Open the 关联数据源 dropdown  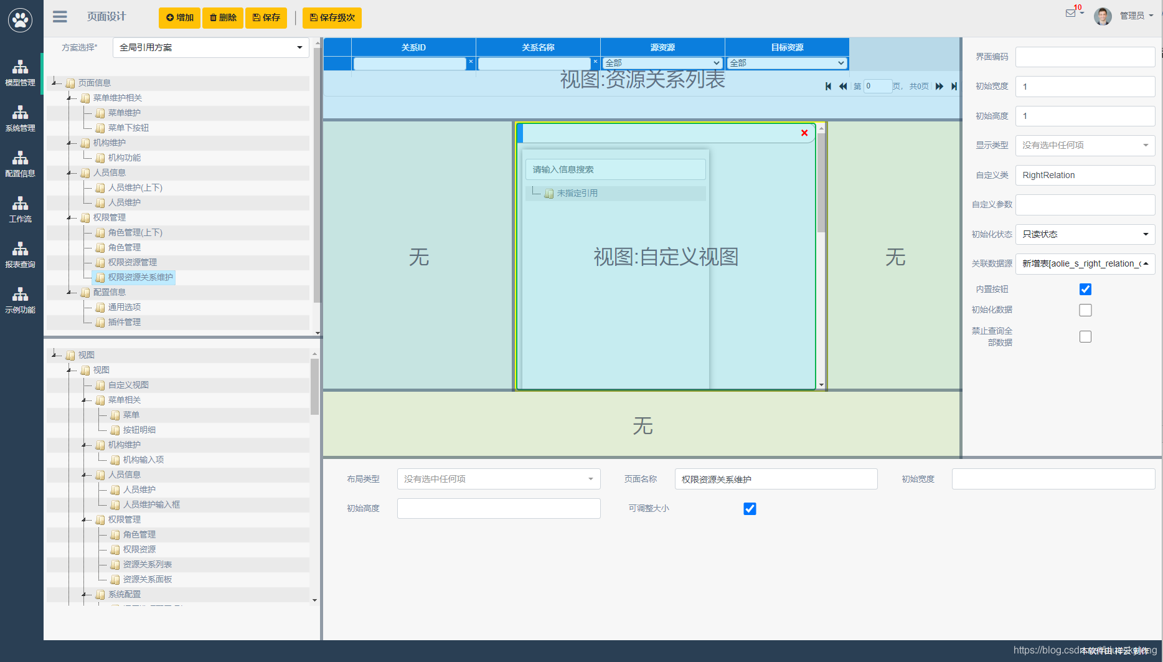click(1085, 263)
